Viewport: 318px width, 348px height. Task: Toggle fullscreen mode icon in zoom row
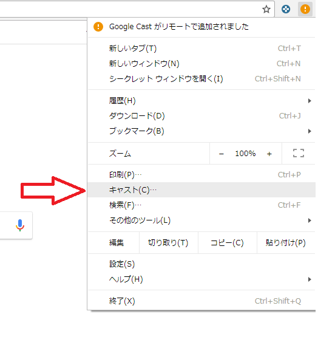298,153
